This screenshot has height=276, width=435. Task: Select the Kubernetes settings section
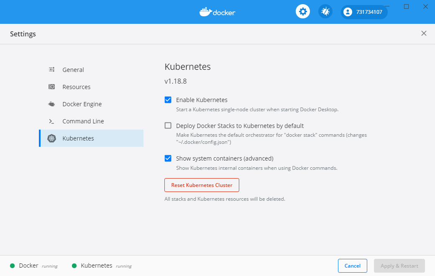coord(91,138)
